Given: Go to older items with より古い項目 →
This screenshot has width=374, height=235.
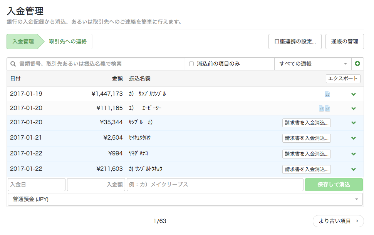Looking at the screenshot, I should tap(338, 221).
